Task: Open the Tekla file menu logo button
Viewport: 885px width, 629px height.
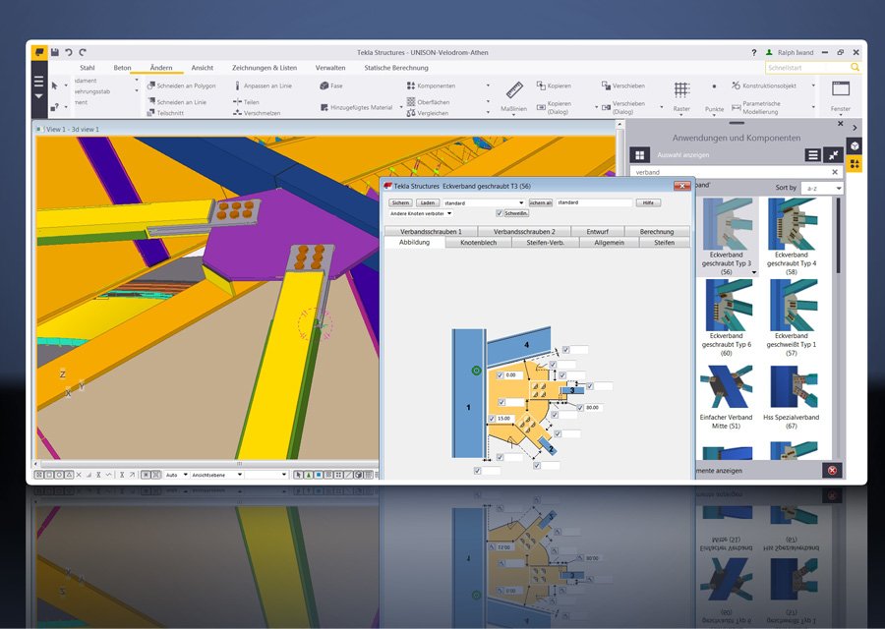Action: point(39,52)
